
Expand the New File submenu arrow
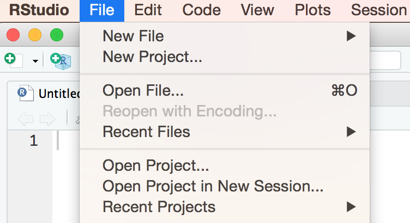351,36
